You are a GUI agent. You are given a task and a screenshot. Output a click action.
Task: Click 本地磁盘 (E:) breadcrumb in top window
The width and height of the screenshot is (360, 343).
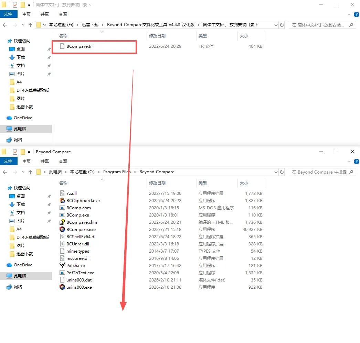[61, 25]
